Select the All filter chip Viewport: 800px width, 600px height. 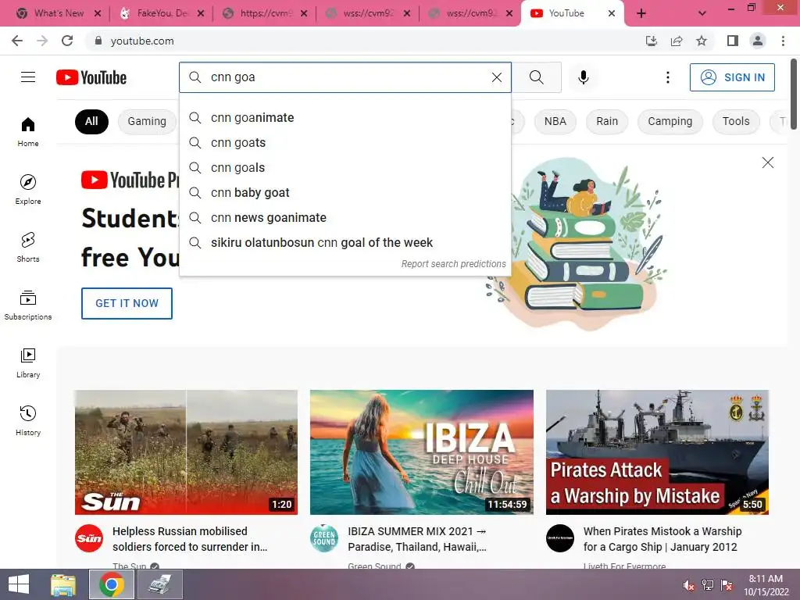(91, 121)
